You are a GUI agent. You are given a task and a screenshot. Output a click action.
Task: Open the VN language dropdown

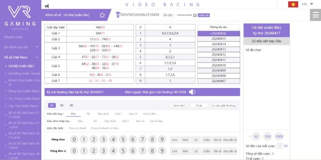point(307,4)
